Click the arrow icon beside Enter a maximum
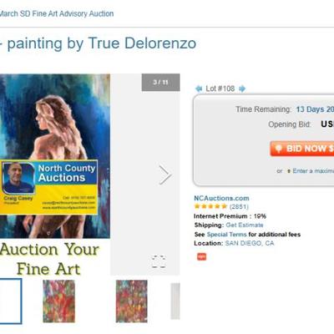This screenshot has height=334, width=334. click(x=289, y=171)
